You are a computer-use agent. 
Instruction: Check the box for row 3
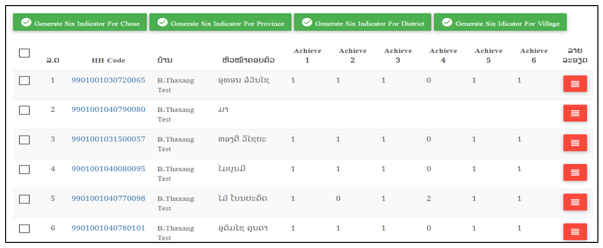tap(24, 140)
